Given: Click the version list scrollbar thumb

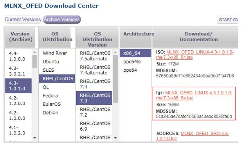Looking at the screenshot, I should (x=35, y=62).
